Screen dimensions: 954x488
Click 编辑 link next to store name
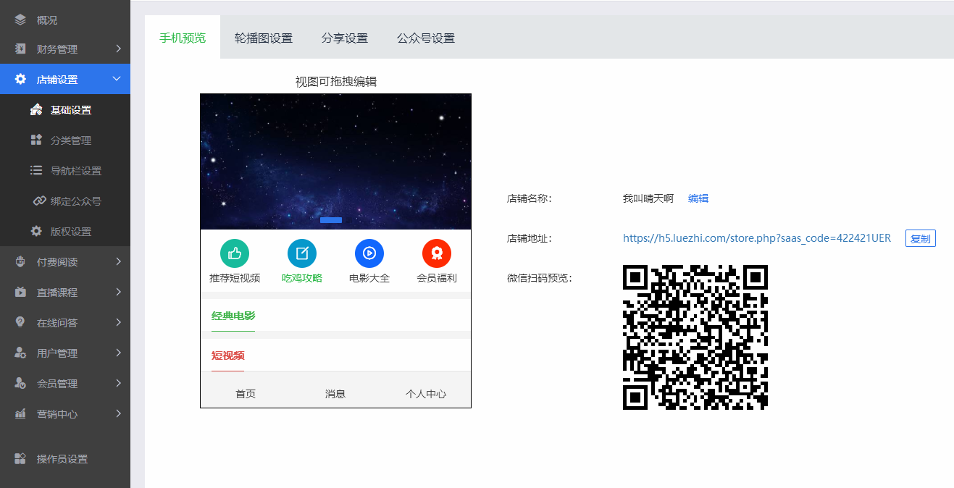(x=698, y=198)
